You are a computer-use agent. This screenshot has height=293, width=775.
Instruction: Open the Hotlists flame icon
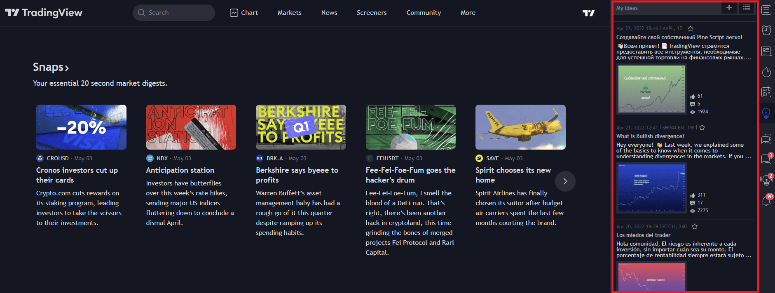tap(766, 72)
